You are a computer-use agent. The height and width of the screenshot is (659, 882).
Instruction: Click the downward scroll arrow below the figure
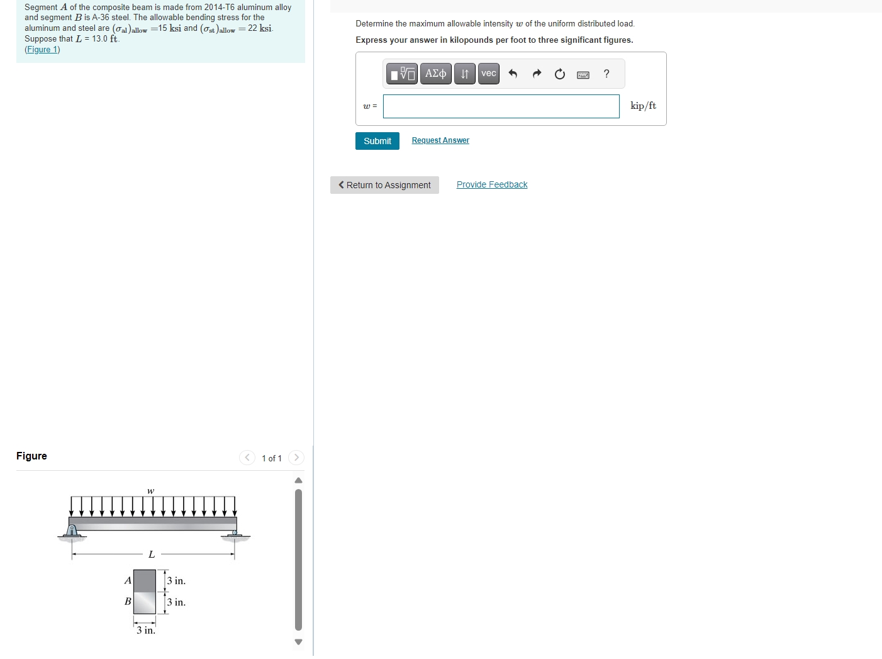(x=298, y=642)
